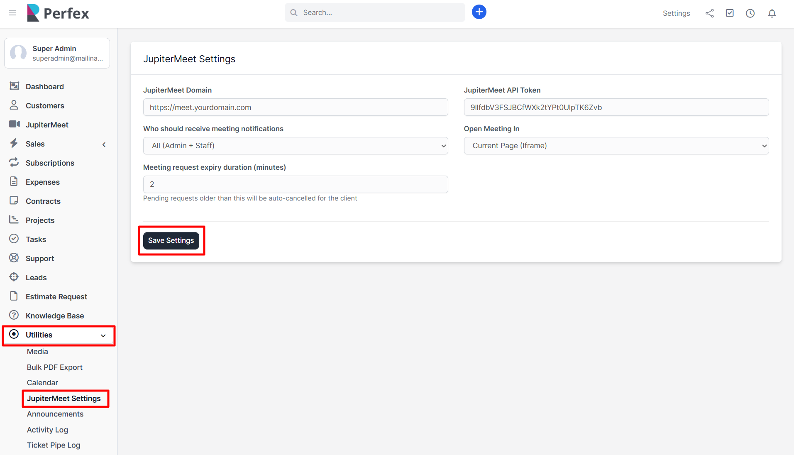Click the blue plus quick-create button
Image resolution: width=794 pixels, height=455 pixels.
tap(479, 12)
